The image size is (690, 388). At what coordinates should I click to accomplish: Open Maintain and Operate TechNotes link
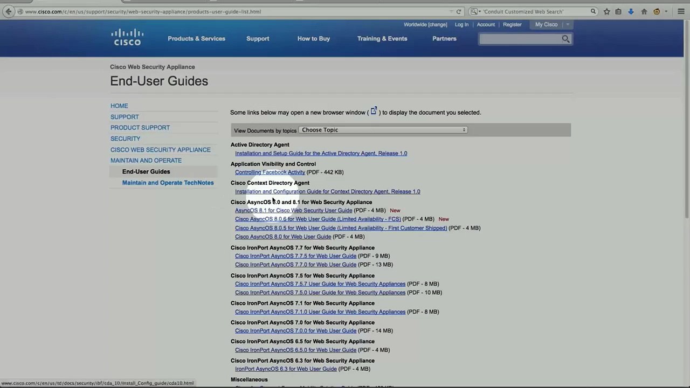(x=168, y=183)
